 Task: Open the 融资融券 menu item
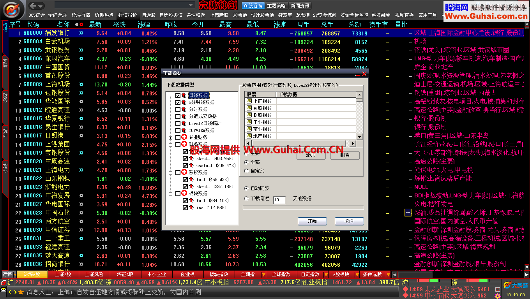coord(381,15)
